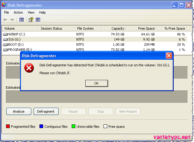The image size is (194, 142).
Task: Click the 316 (G:) drive icon
Action: tap(5, 39)
